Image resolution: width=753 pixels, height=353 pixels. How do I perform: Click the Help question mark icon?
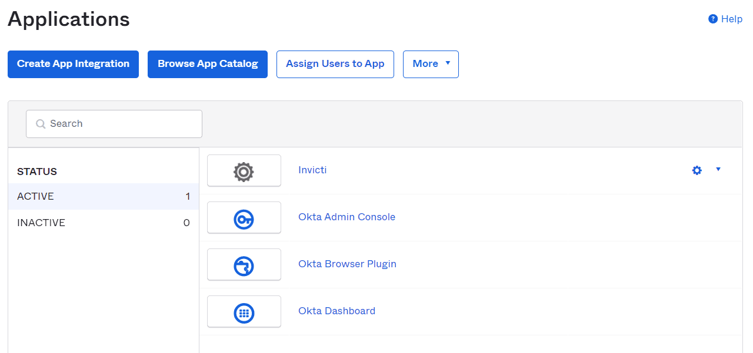click(713, 19)
